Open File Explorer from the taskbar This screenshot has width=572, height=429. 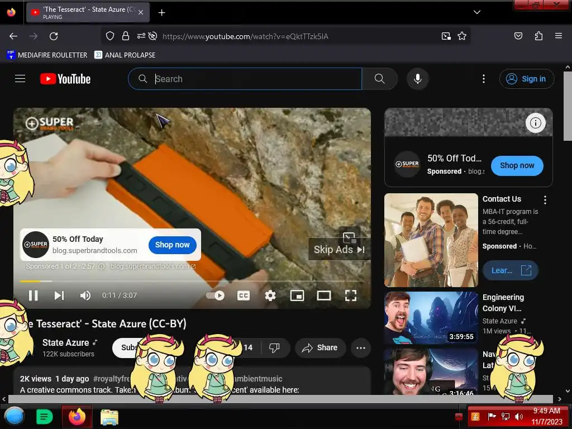point(109,417)
